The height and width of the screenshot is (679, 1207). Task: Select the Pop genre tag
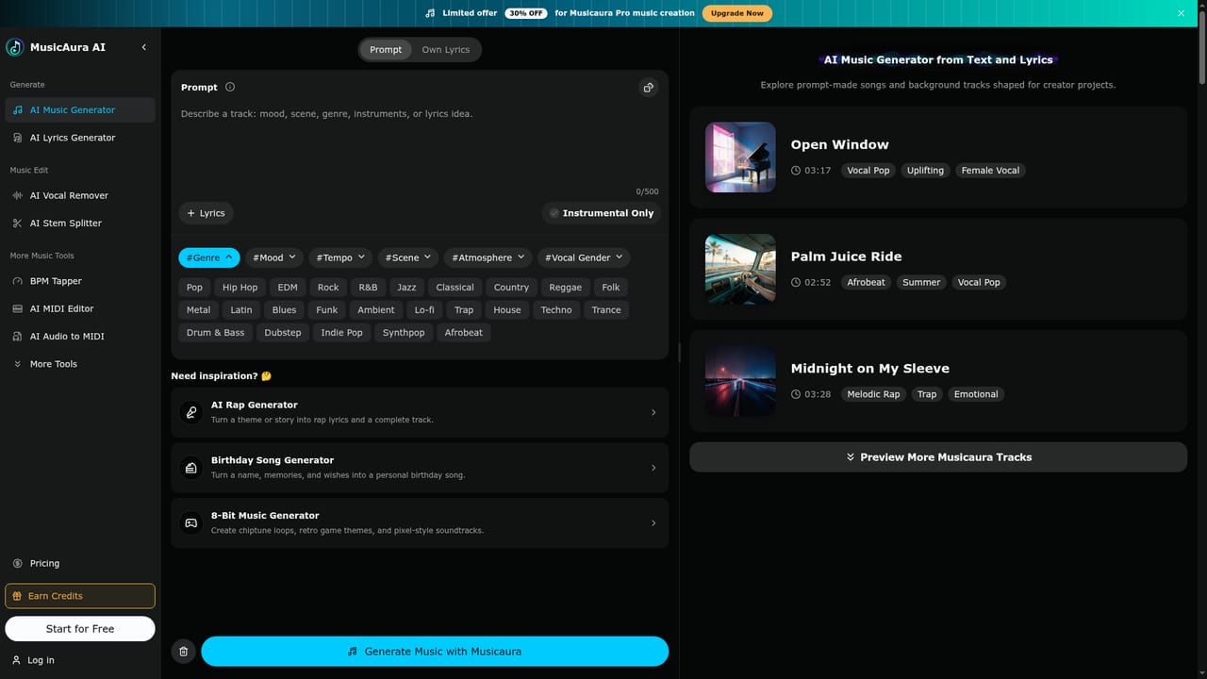point(194,287)
